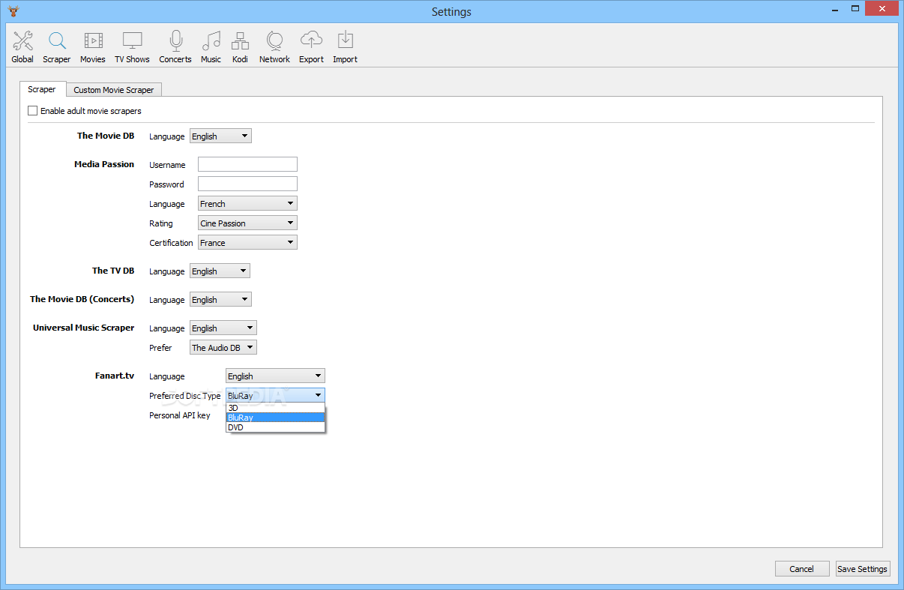Select BluRay in disc type list
The image size is (904, 590).
pyautogui.click(x=275, y=418)
